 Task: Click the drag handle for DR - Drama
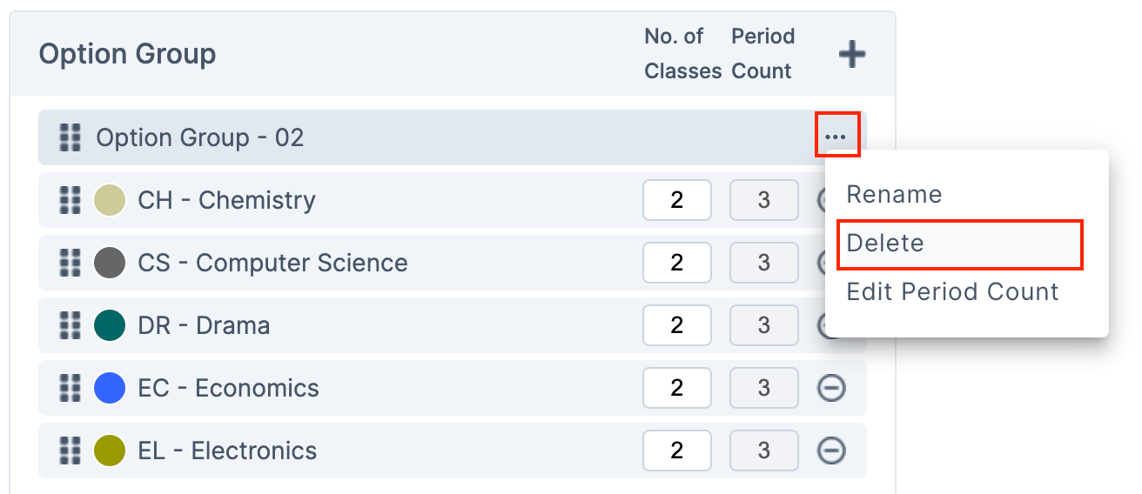pos(70,325)
